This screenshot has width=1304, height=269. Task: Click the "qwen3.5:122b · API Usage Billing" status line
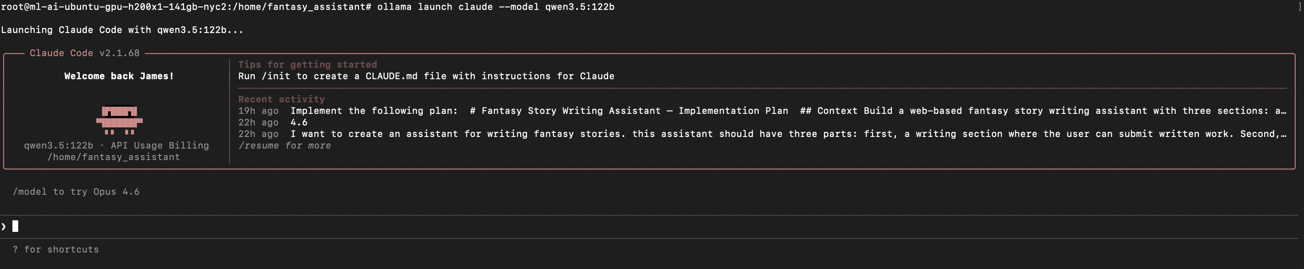(x=116, y=145)
